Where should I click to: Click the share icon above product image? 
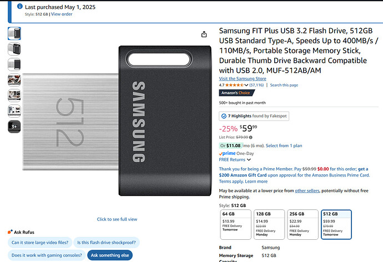[204, 34]
